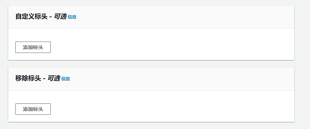Click gray margin right of the panels

[302, 65]
